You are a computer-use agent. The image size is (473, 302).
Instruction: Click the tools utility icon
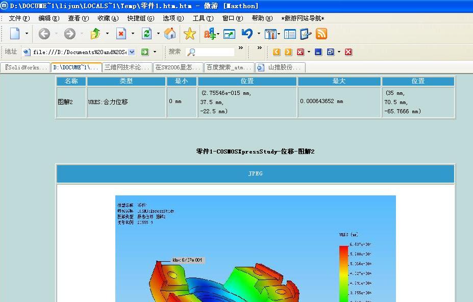[x=270, y=34]
